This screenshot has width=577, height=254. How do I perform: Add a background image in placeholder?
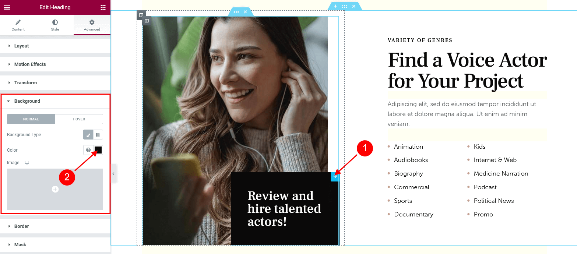(55, 189)
